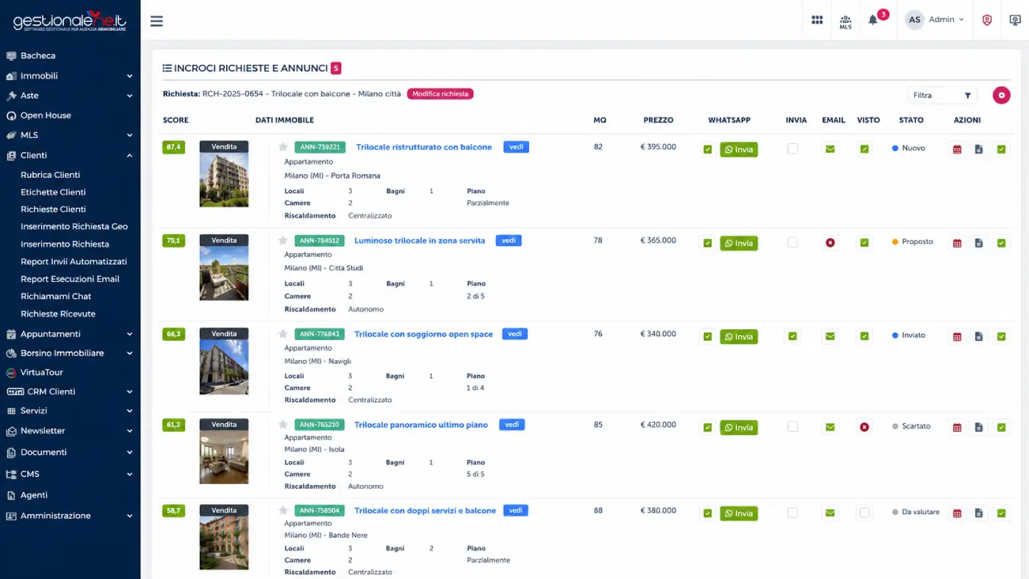Open link Trilocale con soggiorno open space
The width and height of the screenshot is (1029, 579).
423,334
